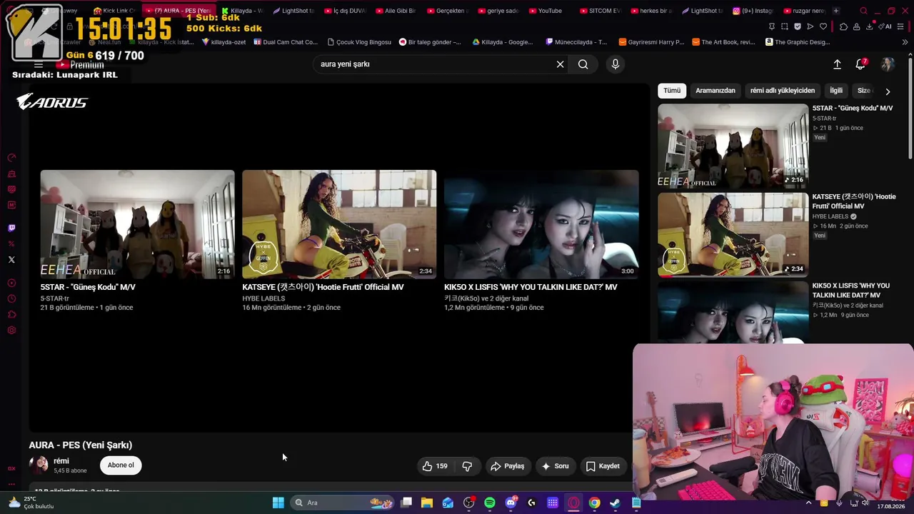The image size is (914, 514).
Task: Click sidebar title KIK5O X LISFIS 'WHY YOU TALKIN LIKE DAT?' MV
Action: 851,291
